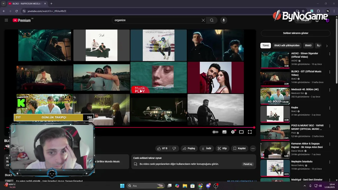Image resolution: width=338 pixels, height=190 pixels.
Task: Click the Muzik Play endscreen thumbnail
Action: pos(158,78)
